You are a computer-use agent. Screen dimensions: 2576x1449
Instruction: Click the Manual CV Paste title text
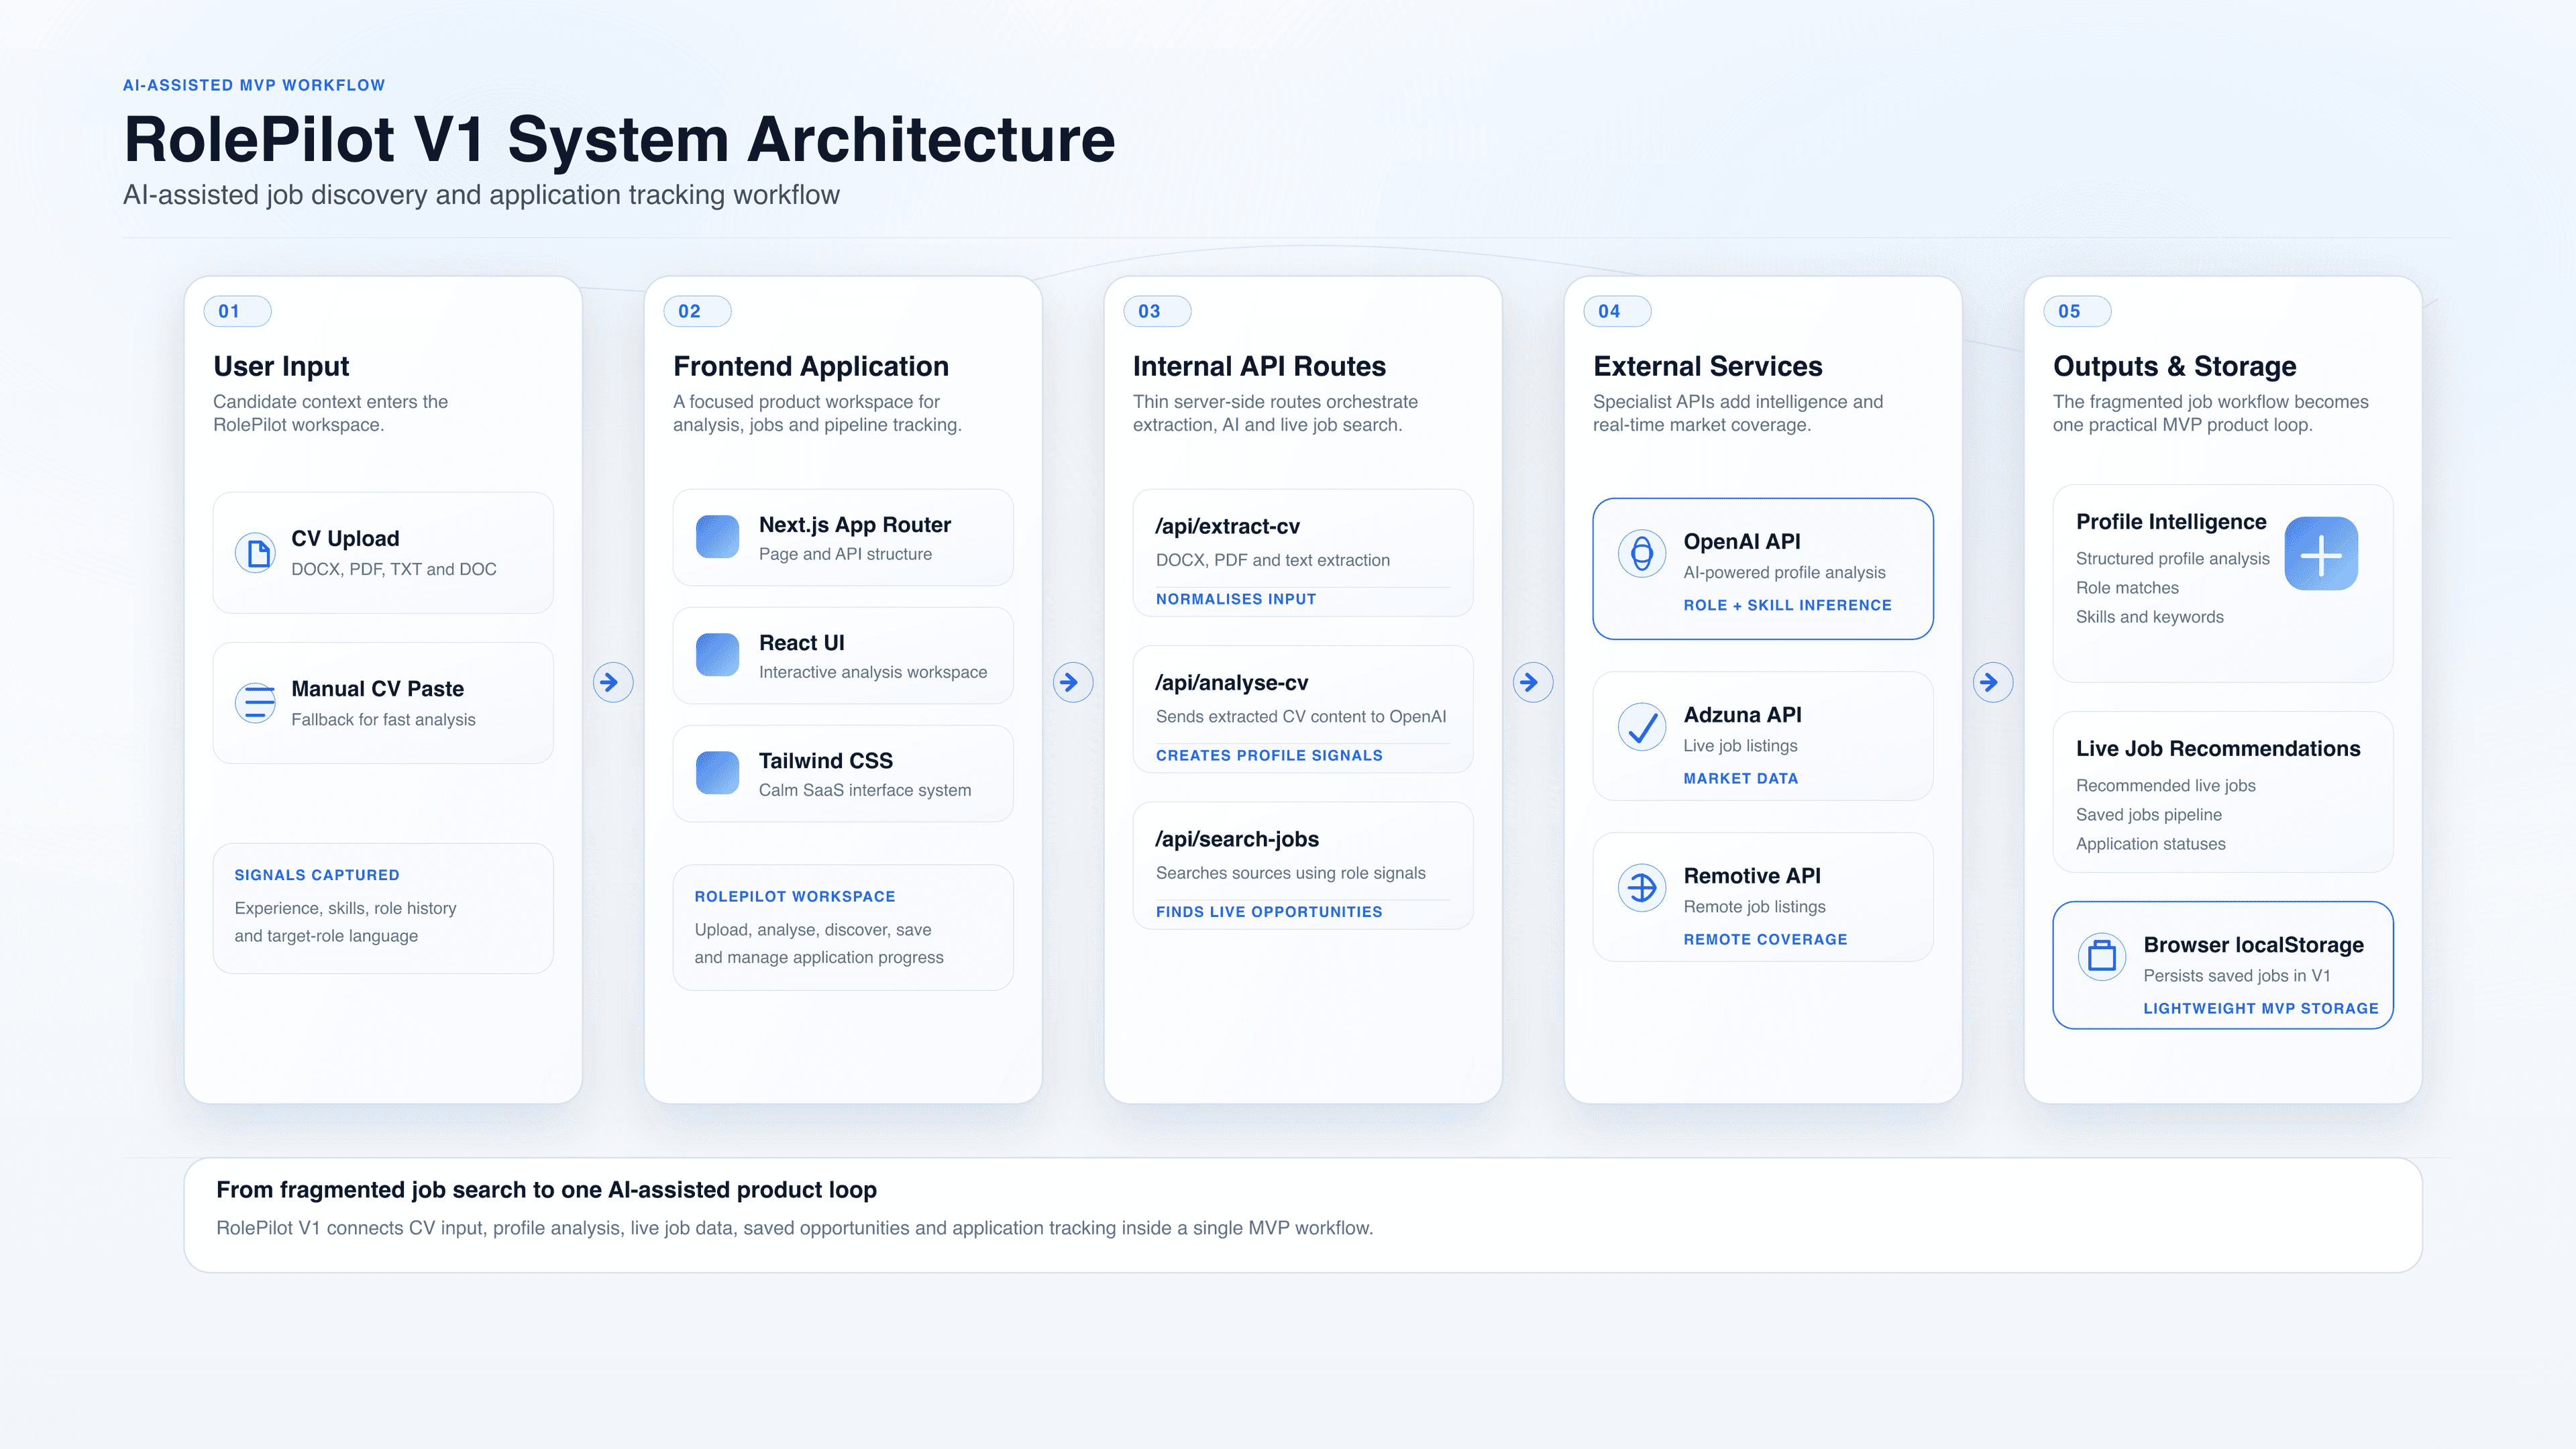[377, 688]
